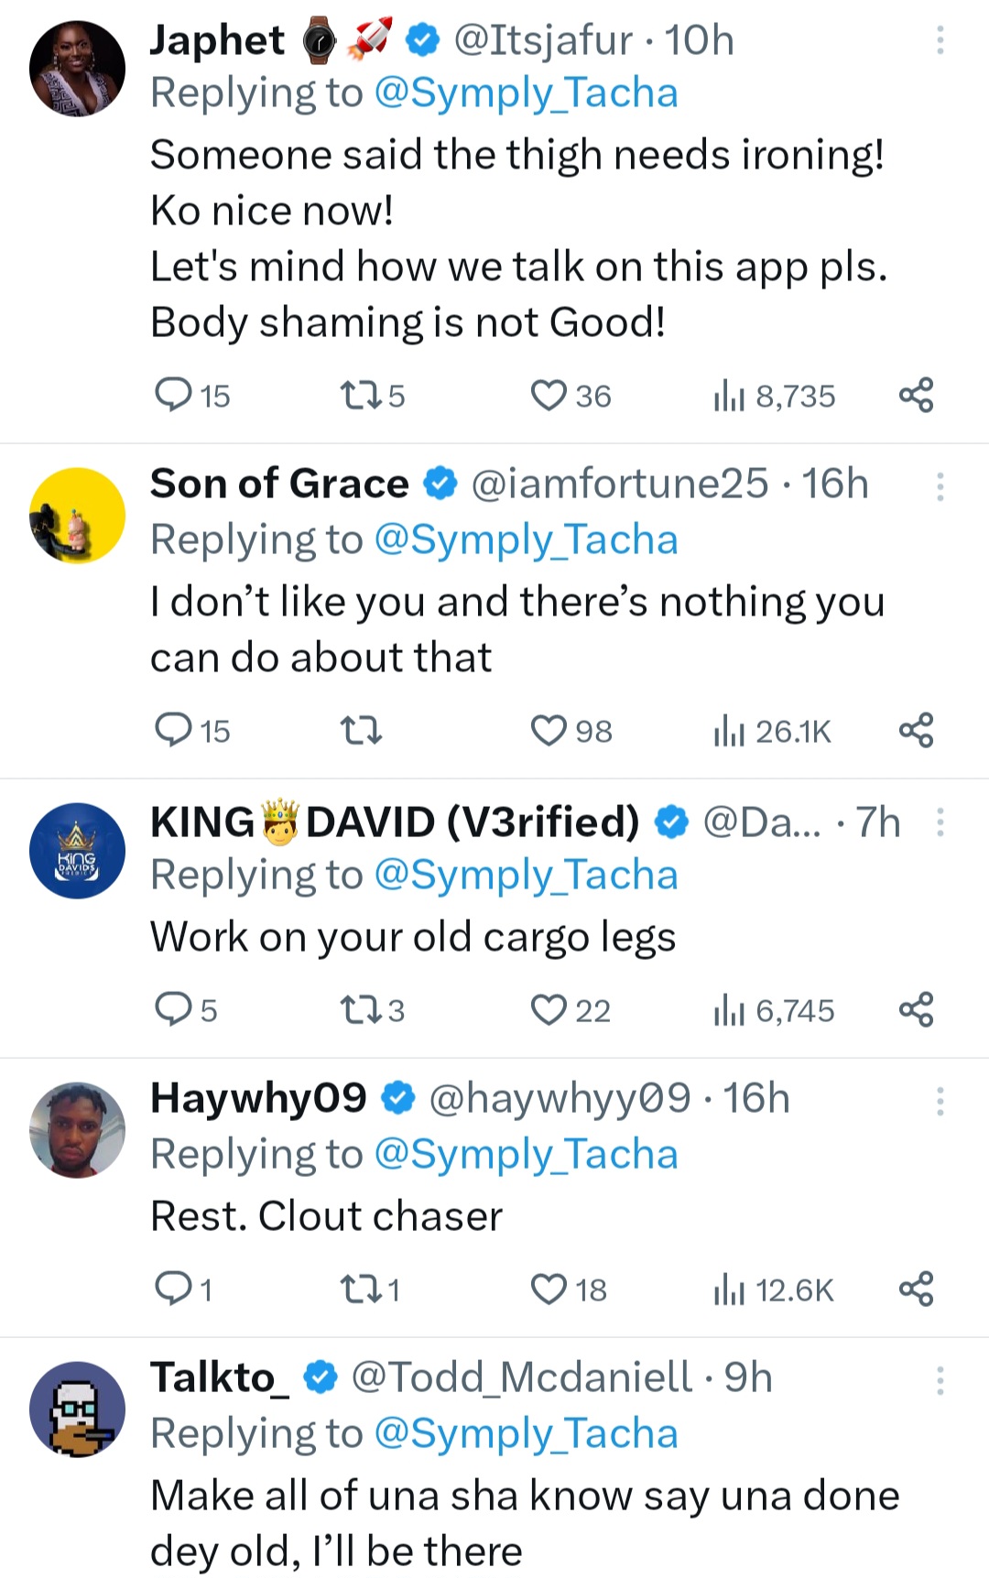This screenshot has height=1578, width=989.
Task: Share Japhet's tweet via share icon
Action: [916, 395]
